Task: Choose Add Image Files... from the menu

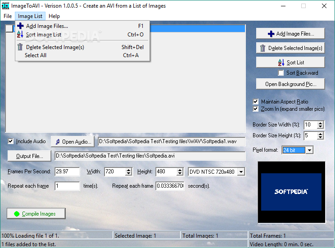Action: [82, 26]
